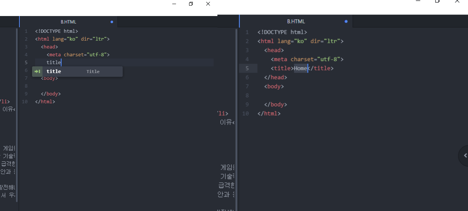The image size is (468, 211).
Task: Click the meta charset line in the right editor
Action: pyautogui.click(x=307, y=59)
